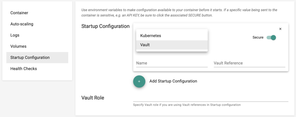The image size is (296, 117).
Task: Click the Name input field
Action: pos(172,63)
